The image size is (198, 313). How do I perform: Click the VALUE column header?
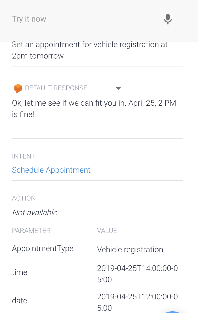click(x=107, y=231)
